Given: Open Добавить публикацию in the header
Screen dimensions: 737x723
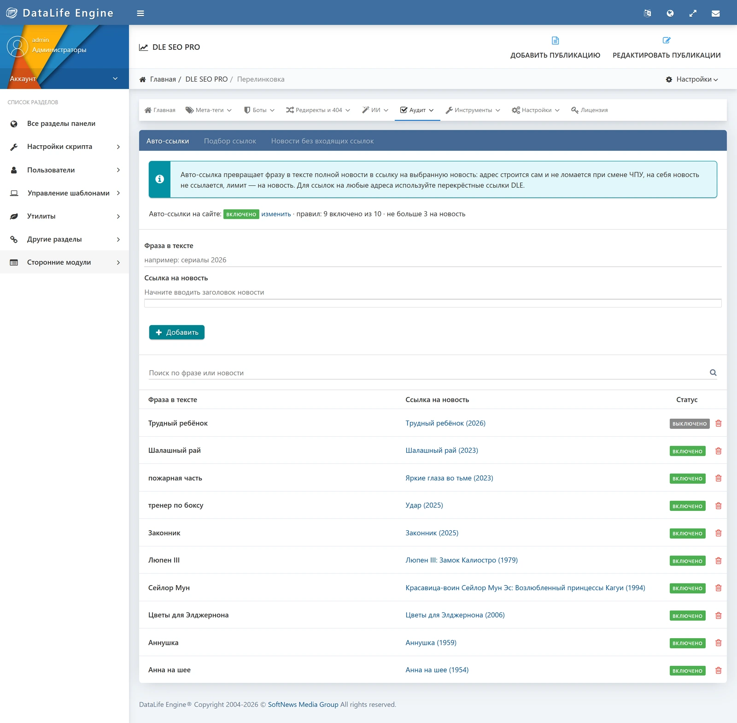Looking at the screenshot, I should [x=555, y=48].
